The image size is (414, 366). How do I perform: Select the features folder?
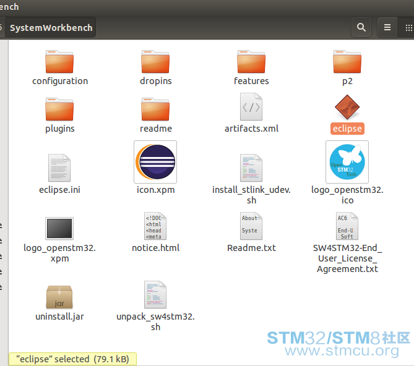251,62
